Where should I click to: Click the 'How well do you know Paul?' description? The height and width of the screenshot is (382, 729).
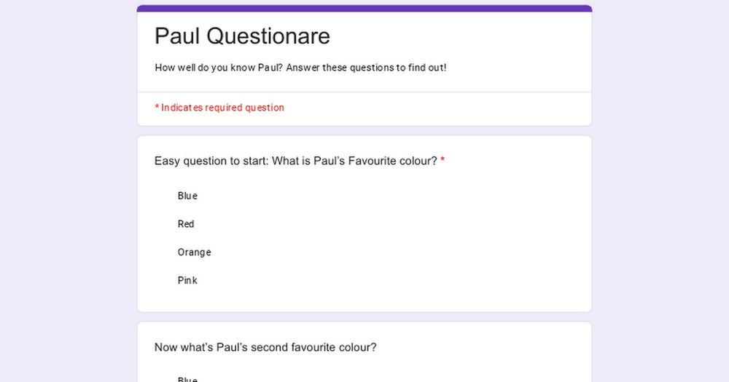click(300, 68)
